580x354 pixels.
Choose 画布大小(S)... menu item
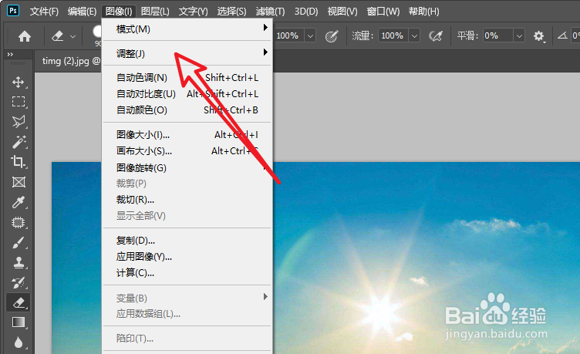coord(187,151)
